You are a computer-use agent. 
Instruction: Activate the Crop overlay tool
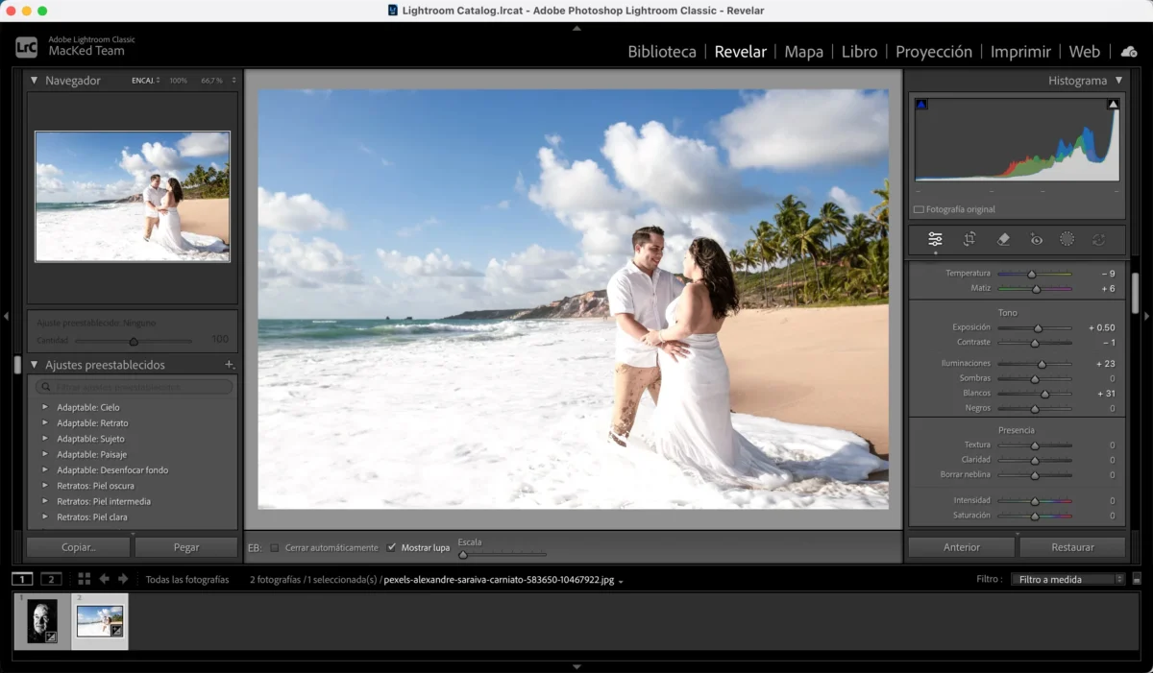coord(969,239)
